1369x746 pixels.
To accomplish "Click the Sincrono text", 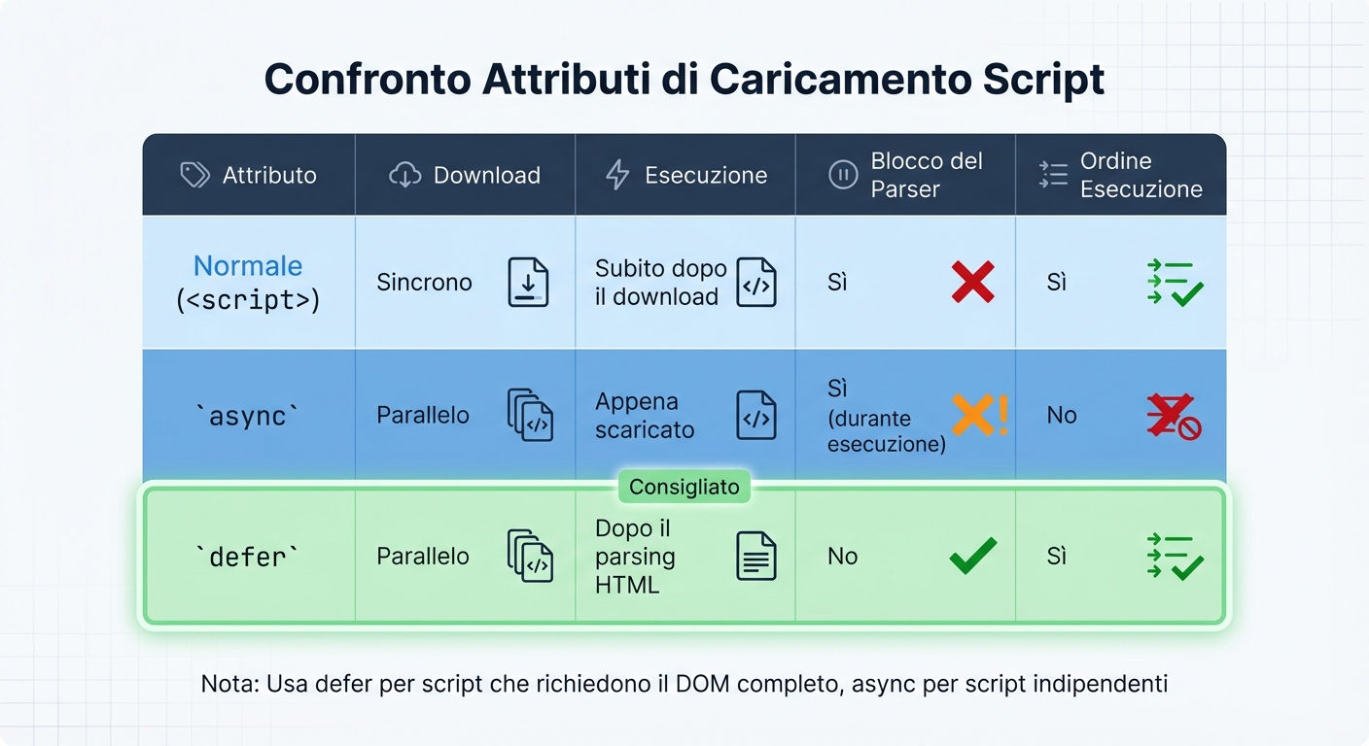I will 424,283.
